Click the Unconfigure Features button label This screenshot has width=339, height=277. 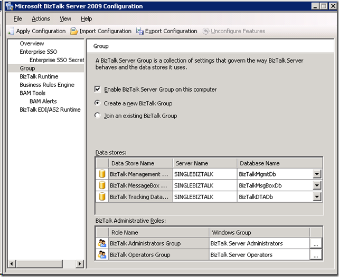[238, 31]
